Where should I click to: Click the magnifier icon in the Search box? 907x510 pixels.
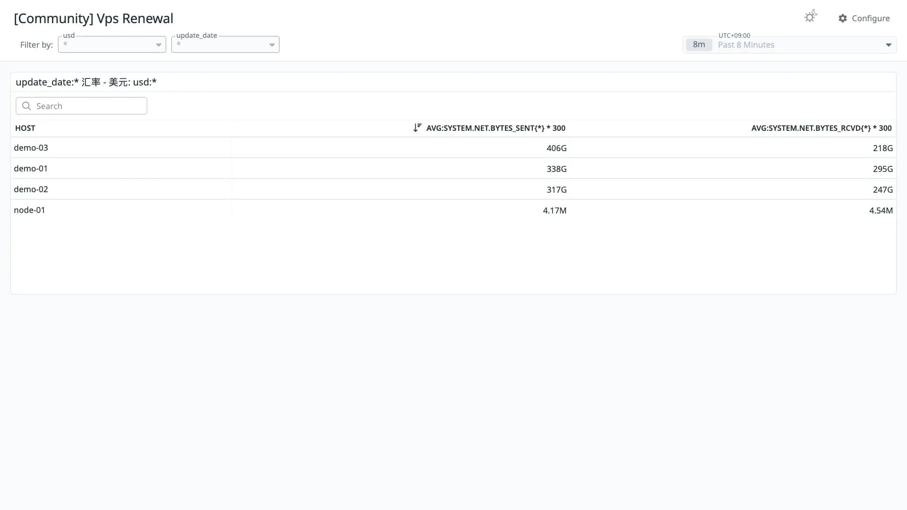26,106
